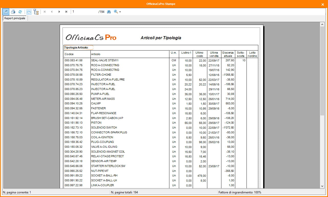
Task: Go to the previous page
Action: (x=52, y=12)
